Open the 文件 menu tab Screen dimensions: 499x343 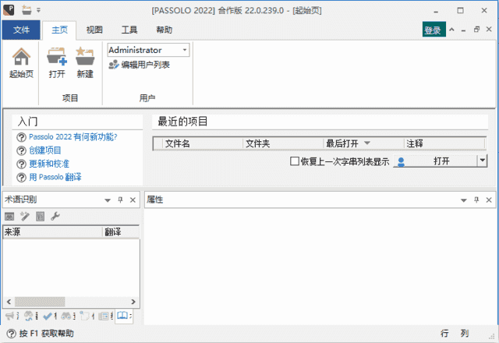[21, 30]
